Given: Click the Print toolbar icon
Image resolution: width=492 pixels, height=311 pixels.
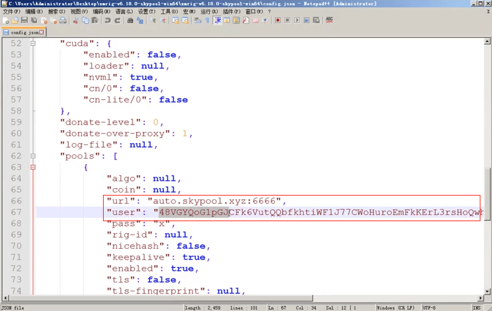Looking at the screenshot, I should (63, 20).
